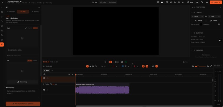This screenshot has height=107, width=223.
Task: Open the layers stack icon in left sidebar
Action: tap(2, 26)
